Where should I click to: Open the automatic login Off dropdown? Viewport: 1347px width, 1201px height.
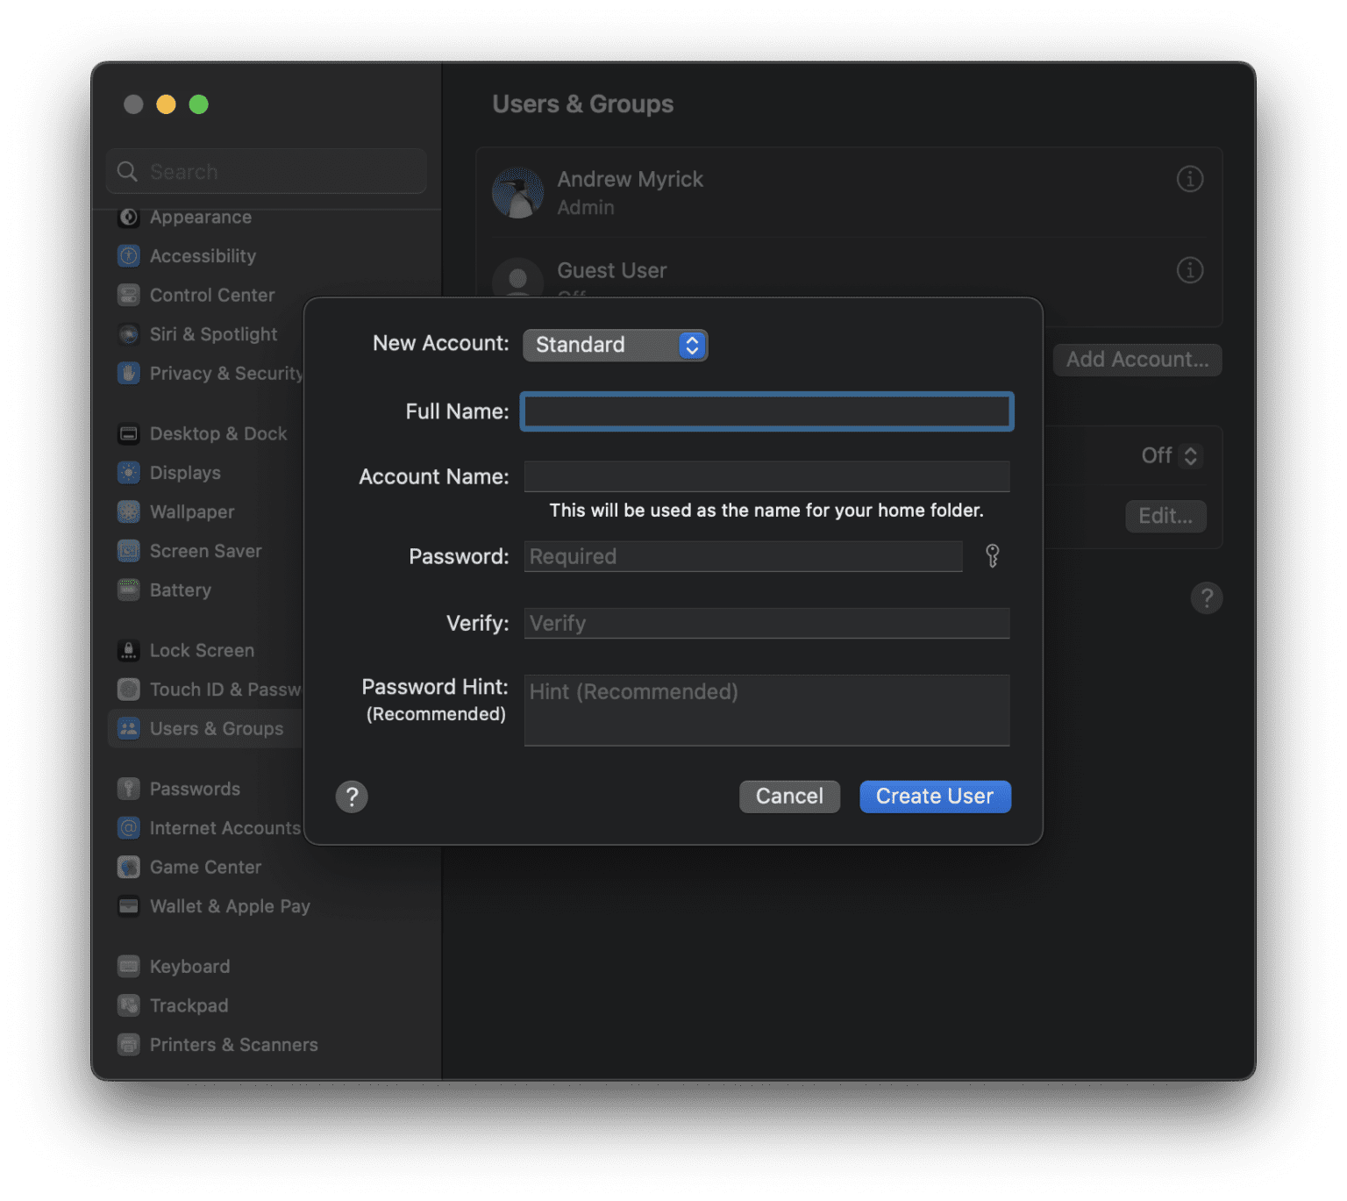pyautogui.click(x=1170, y=456)
